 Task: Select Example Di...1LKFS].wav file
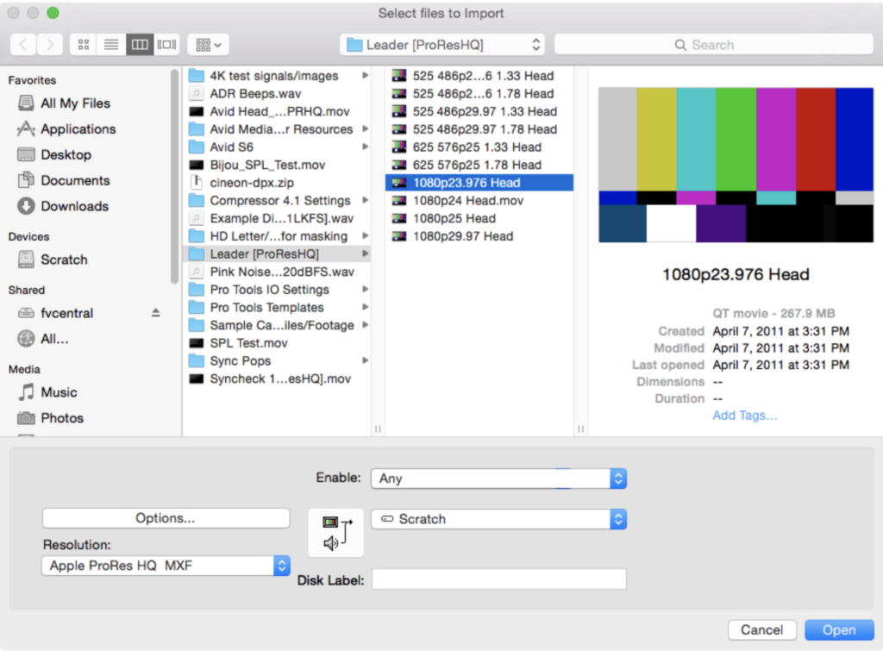277,218
